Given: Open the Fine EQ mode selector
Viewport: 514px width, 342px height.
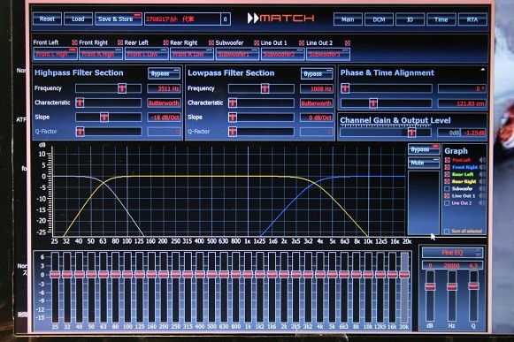Looking at the screenshot, I should [x=452, y=253].
